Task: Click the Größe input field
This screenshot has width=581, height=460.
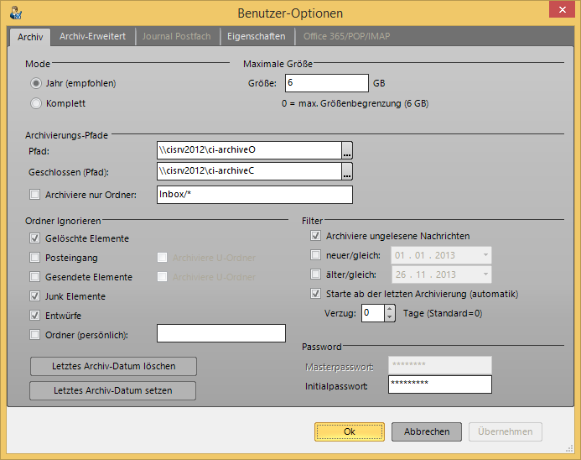Action: click(326, 83)
